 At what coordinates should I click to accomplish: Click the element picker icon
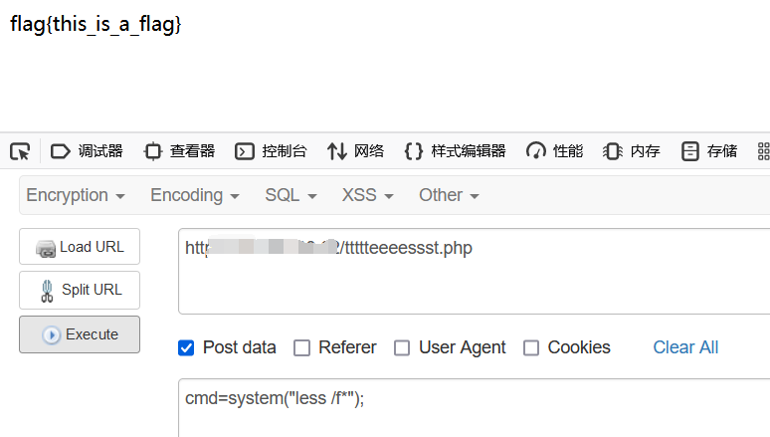pyautogui.click(x=20, y=151)
